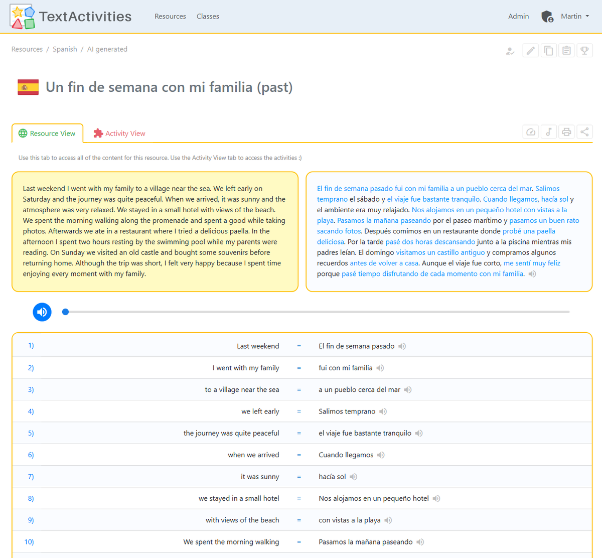This screenshot has height=558, width=602.
Task: Play audio for 'hacía sol'
Action: (x=354, y=477)
